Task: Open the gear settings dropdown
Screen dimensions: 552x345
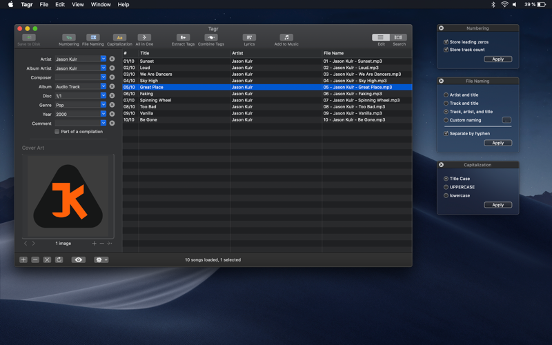Action: click(x=101, y=259)
